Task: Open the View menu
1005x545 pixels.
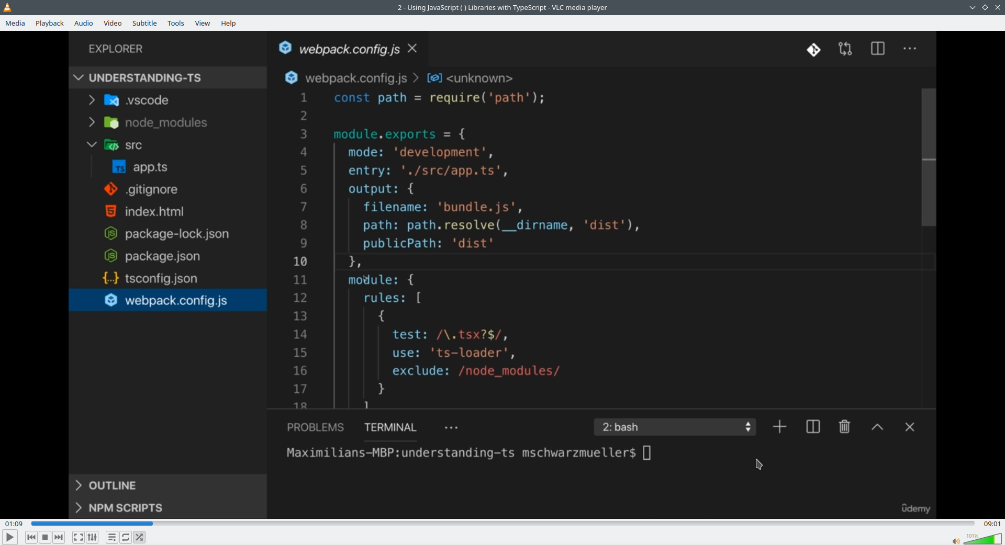Action: [203, 23]
